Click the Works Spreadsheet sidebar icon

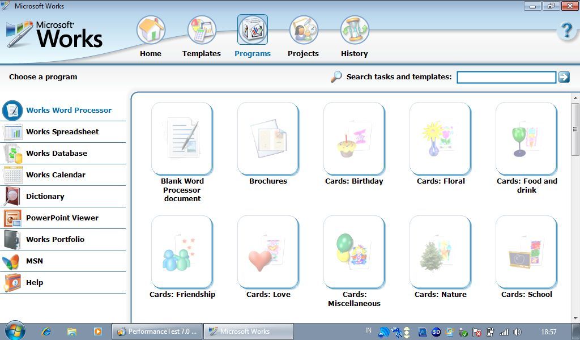pyautogui.click(x=12, y=132)
